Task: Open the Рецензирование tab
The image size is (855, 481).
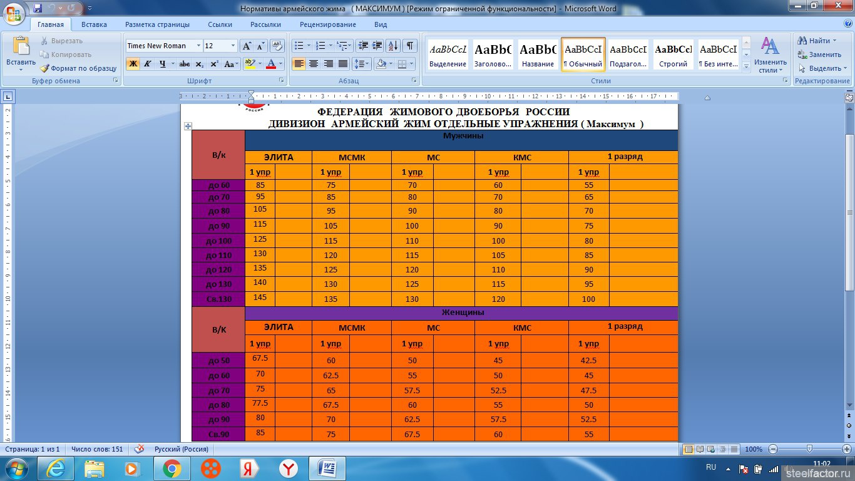Action: [x=328, y=24]
